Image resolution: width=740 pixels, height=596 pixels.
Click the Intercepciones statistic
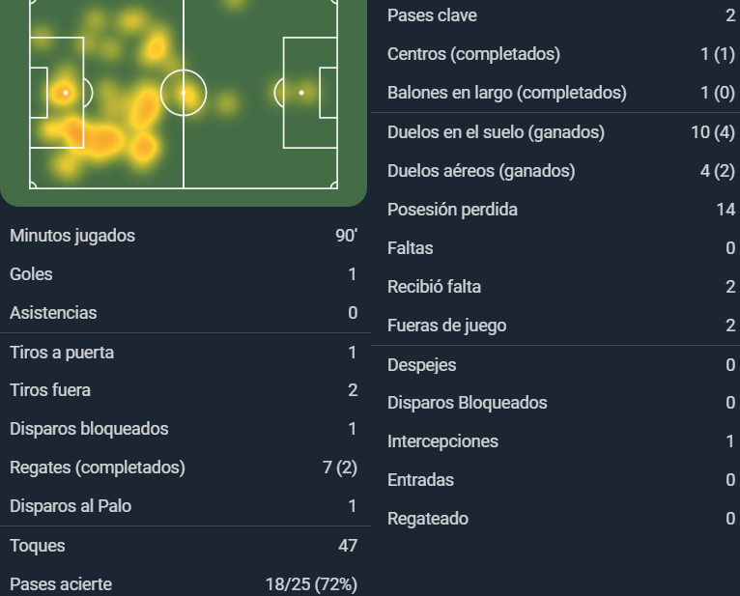point(561,441)
